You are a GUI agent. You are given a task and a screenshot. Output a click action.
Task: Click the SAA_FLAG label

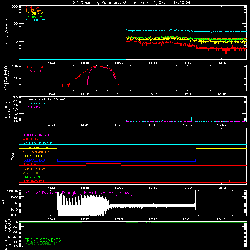pyautogui.click(x=31, y=164)
